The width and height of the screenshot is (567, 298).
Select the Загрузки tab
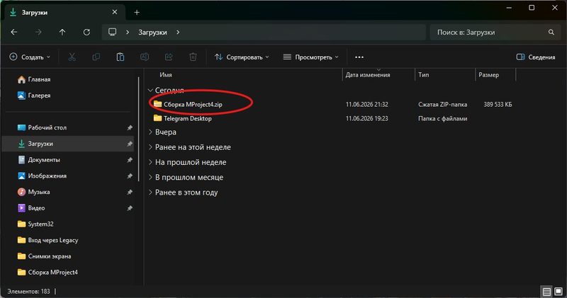64,12
